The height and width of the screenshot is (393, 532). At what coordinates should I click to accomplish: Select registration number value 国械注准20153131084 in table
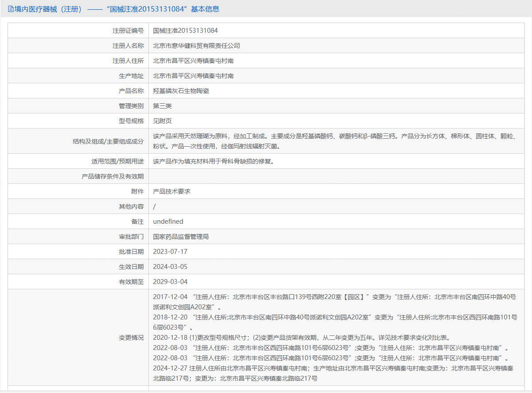point(185,31)
